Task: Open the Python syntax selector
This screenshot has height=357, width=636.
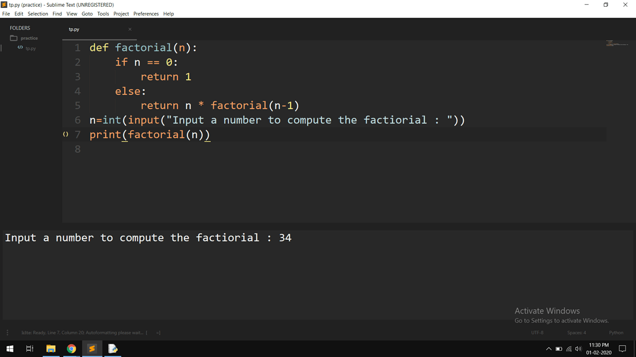Action: click(x=616, y=332)
